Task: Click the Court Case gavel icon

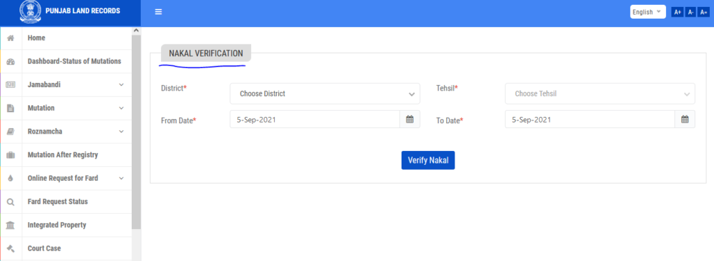Action: (11, 248)
